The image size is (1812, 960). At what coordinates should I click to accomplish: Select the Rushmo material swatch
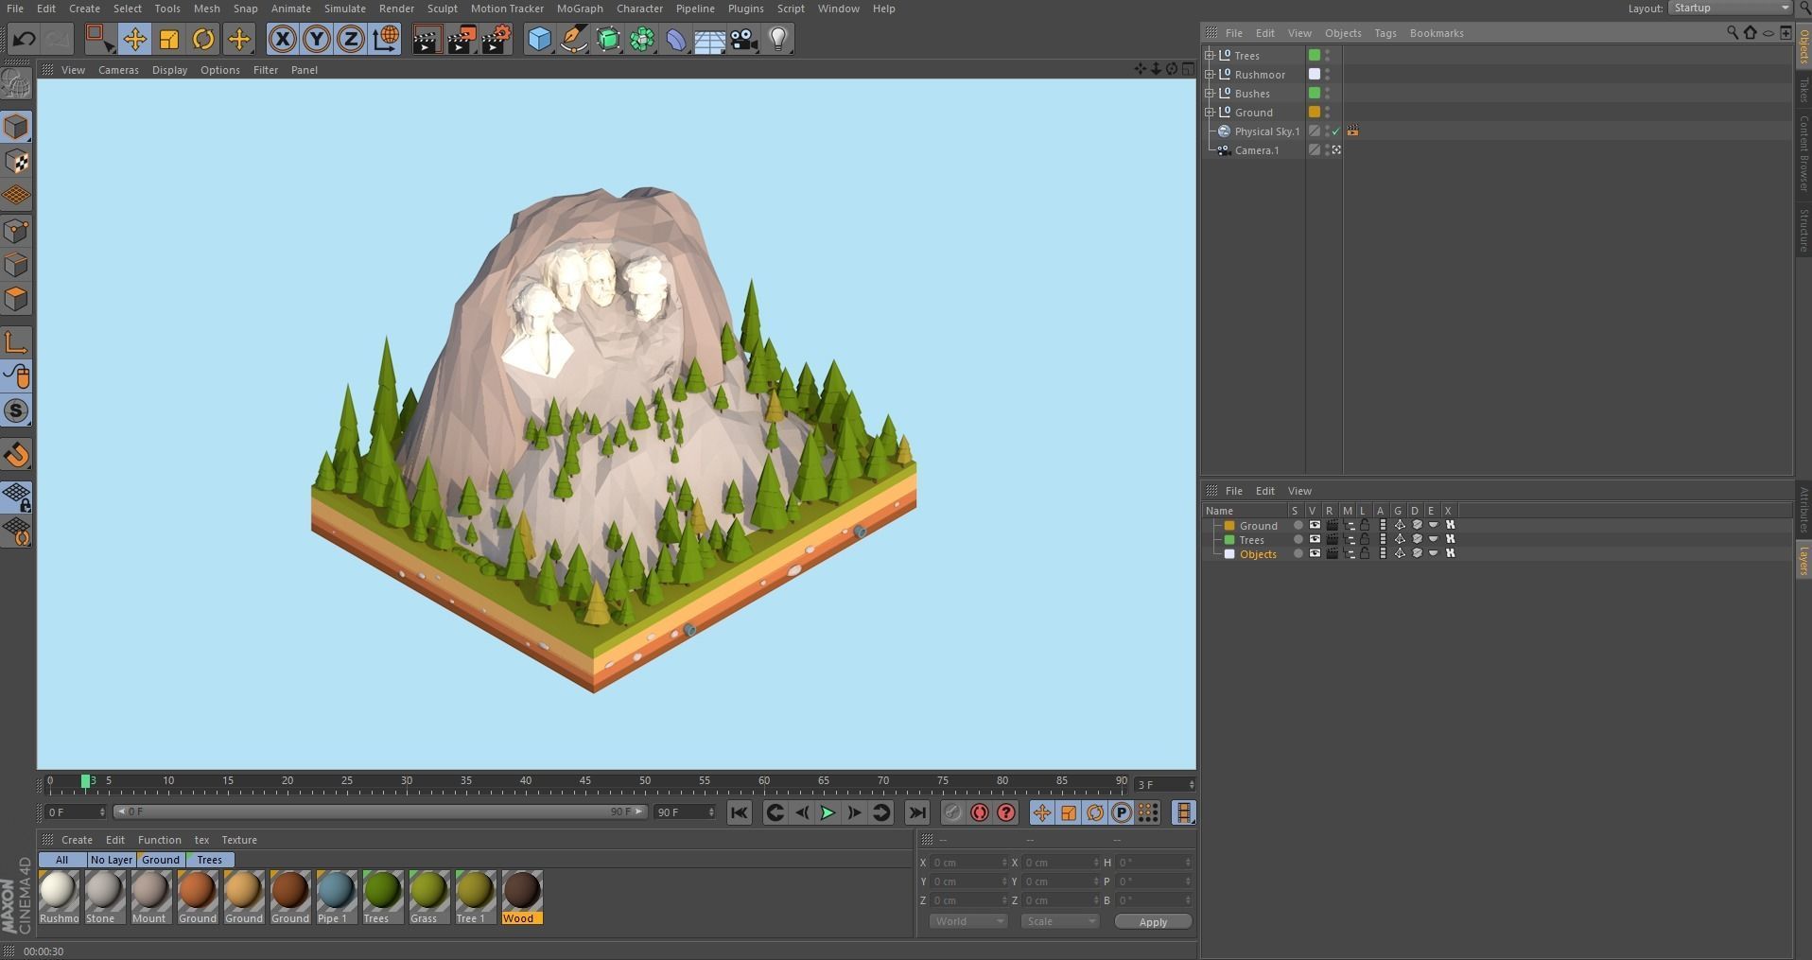(59, 898)
